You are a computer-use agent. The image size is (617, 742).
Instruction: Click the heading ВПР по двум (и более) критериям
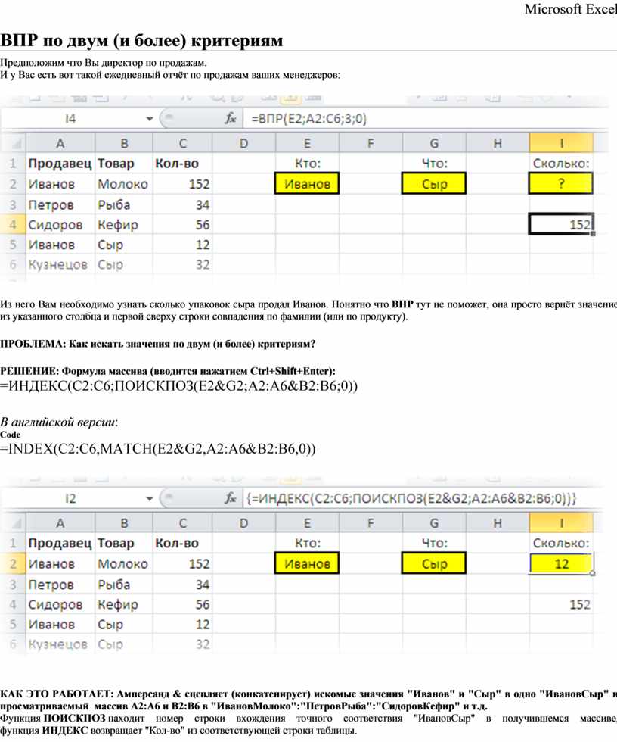(141, 40)
